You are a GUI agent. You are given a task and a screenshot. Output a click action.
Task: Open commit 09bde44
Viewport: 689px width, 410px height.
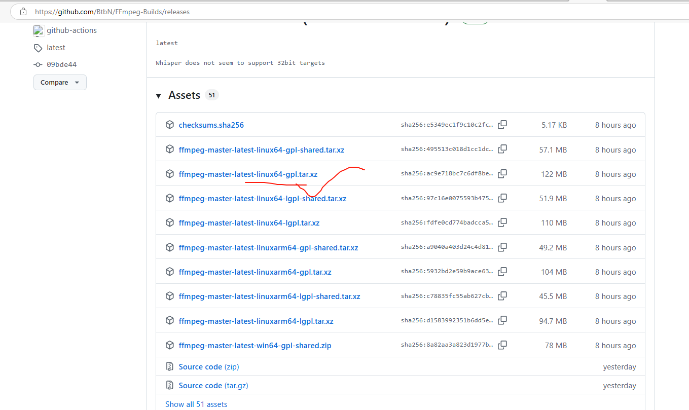tap(61, 65)
